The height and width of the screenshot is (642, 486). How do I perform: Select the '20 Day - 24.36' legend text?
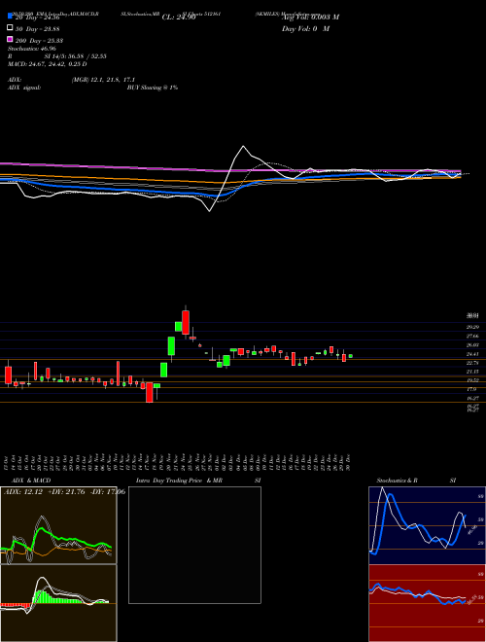pos(38,18)
